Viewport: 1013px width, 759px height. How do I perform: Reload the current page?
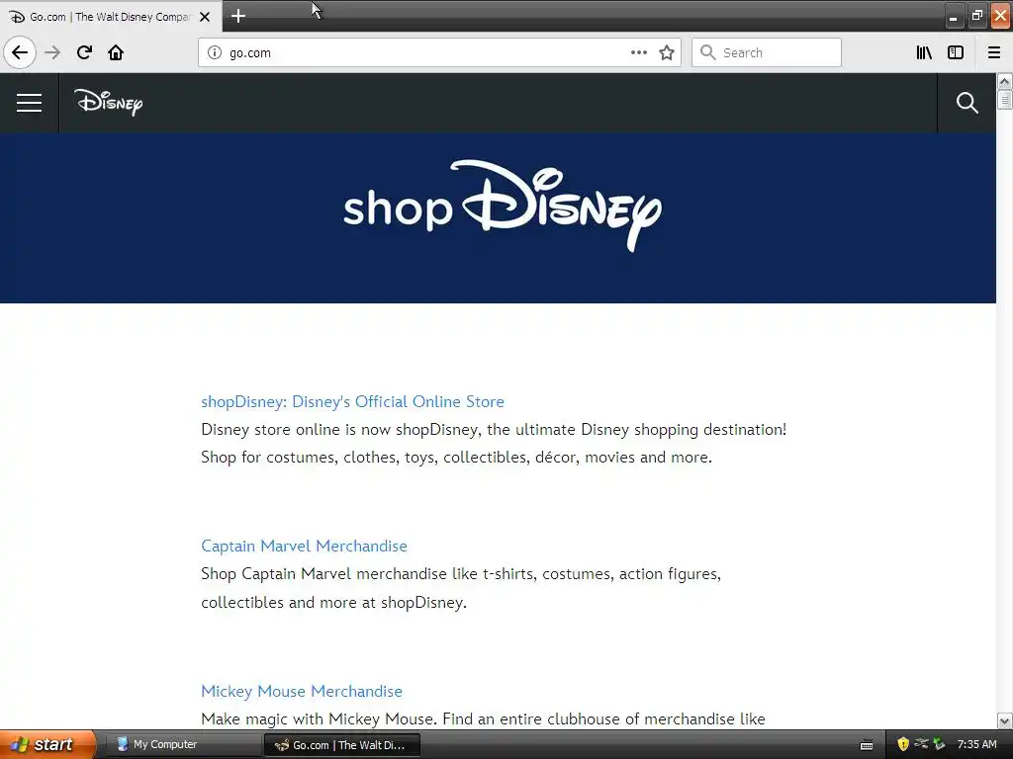[84, 52]
